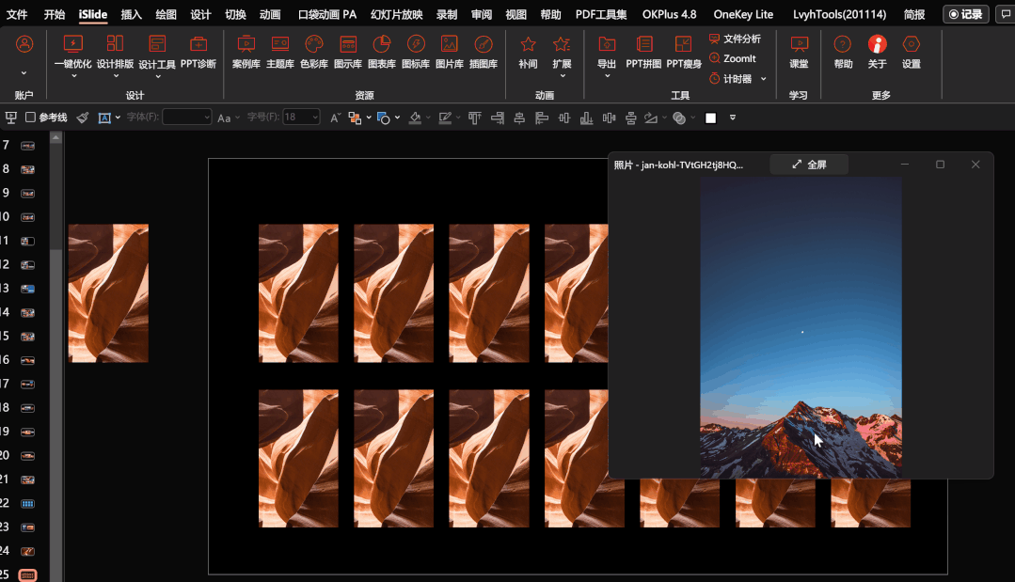This screenshot has width=1015, height=582.
Task: Select the canyon image left of the slide
Action: pos(108,292)
